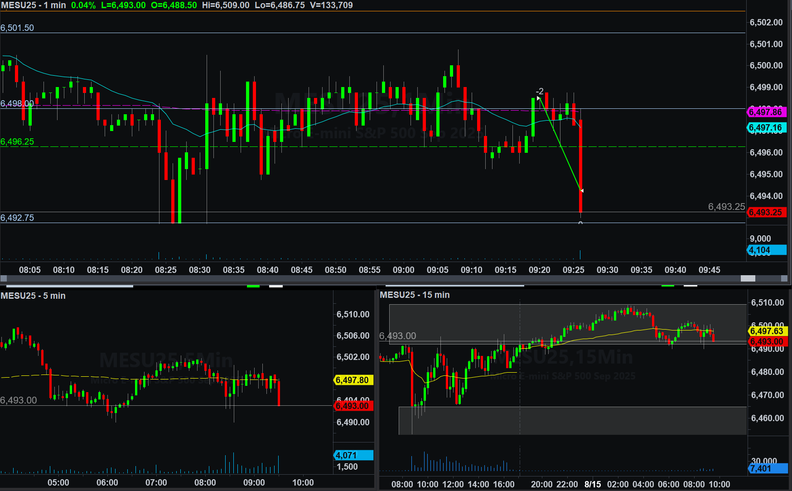Click the light scrollbar thumb under the 1 min chart
792x491 pixels.
(x=748, y=278)
